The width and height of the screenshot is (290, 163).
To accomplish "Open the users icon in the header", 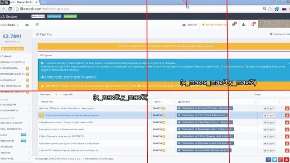I will click(244, 24).
